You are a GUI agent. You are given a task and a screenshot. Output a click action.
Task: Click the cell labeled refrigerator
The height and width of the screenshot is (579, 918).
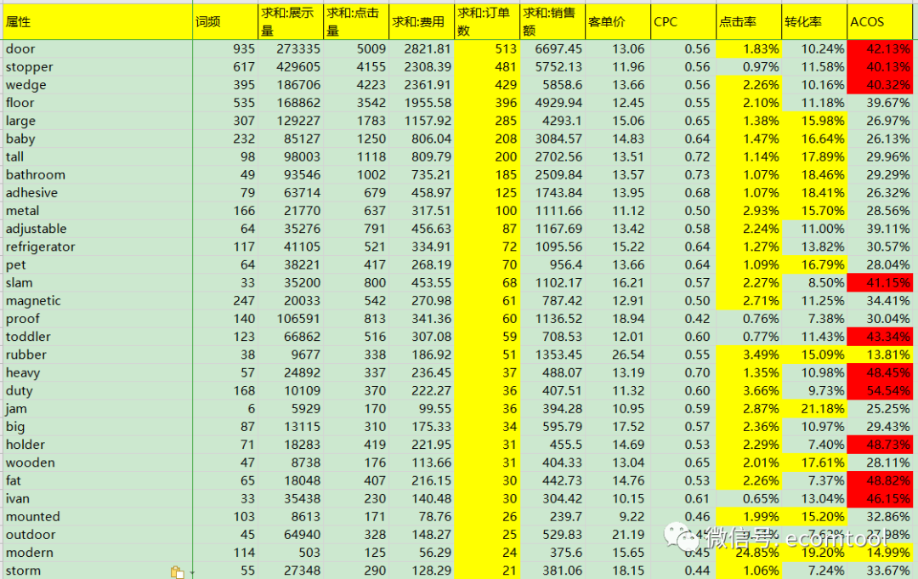click(97, 247)
